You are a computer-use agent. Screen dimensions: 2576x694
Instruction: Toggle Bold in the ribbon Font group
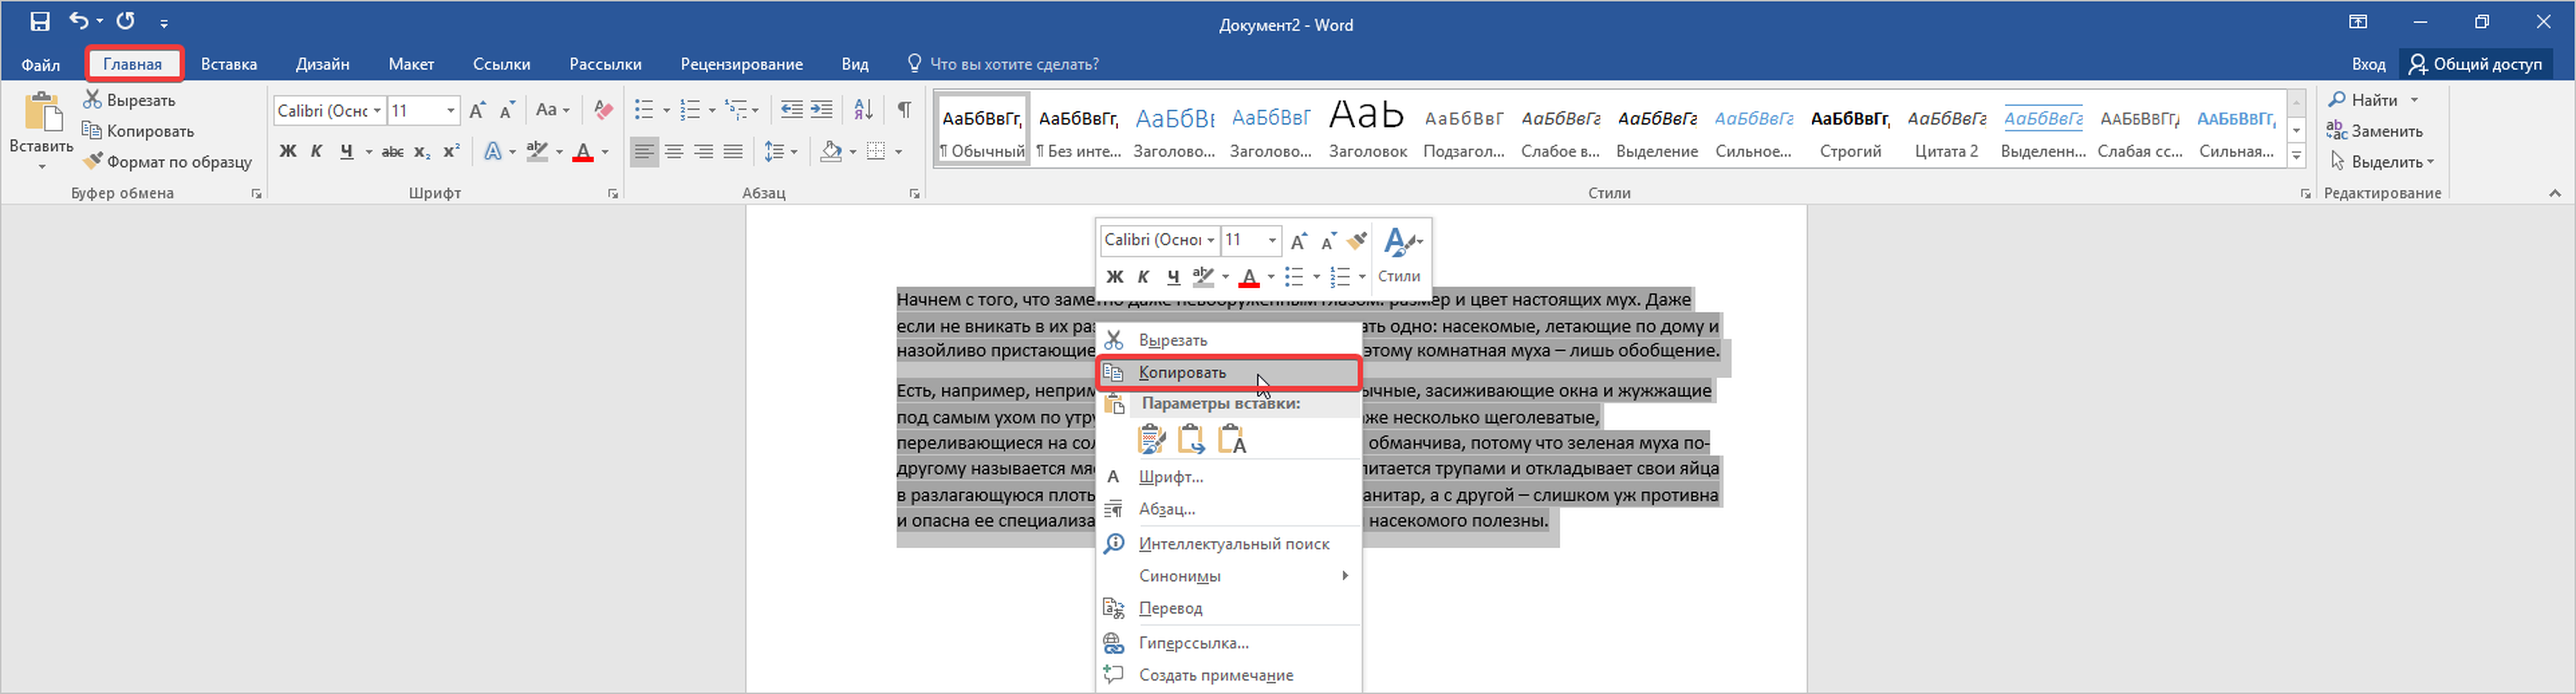pos(288,152)
